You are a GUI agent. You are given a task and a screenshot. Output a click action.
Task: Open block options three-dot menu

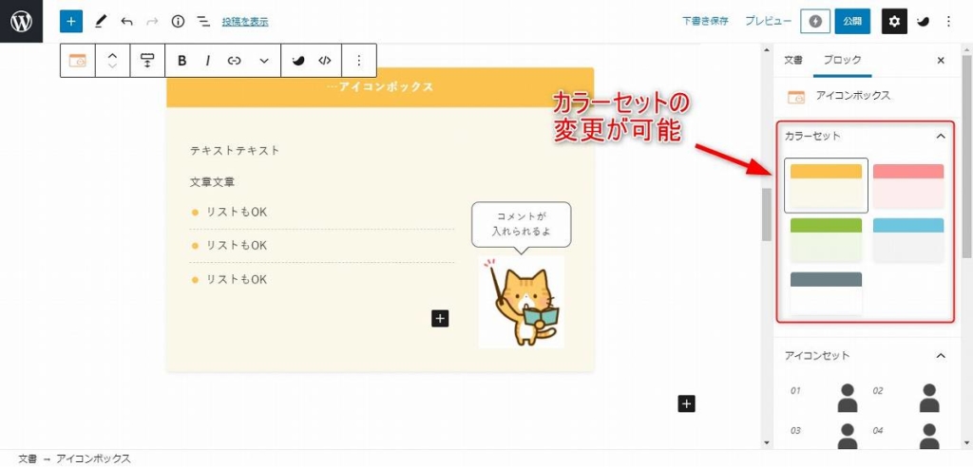coord(358,60)
